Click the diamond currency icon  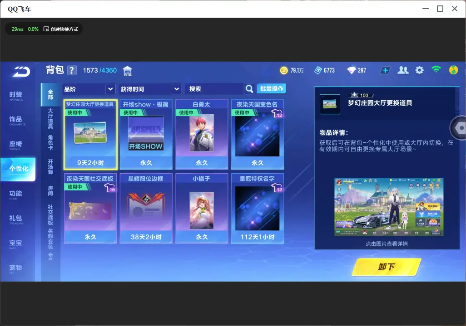[352, 70]
